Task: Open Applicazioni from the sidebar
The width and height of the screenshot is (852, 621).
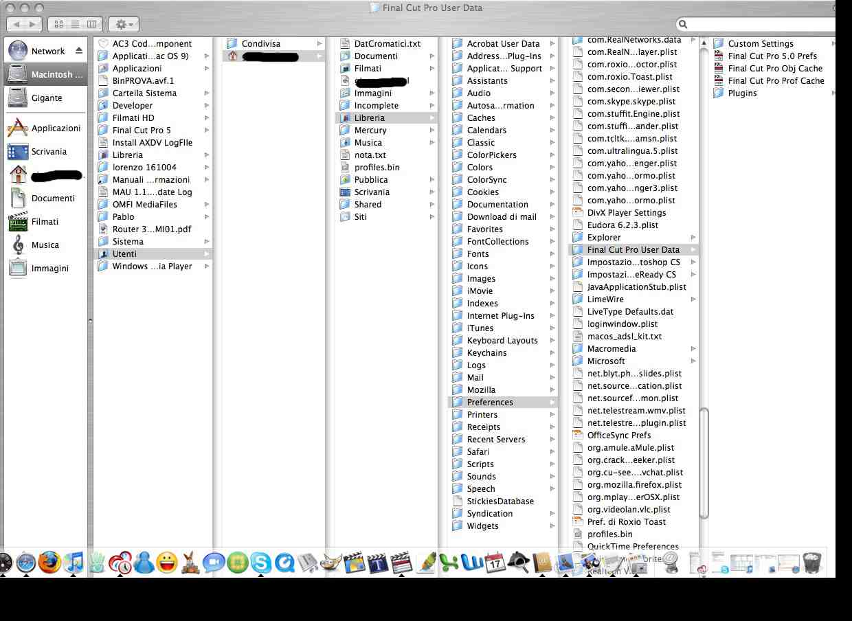Action: (x=45, y=128)
